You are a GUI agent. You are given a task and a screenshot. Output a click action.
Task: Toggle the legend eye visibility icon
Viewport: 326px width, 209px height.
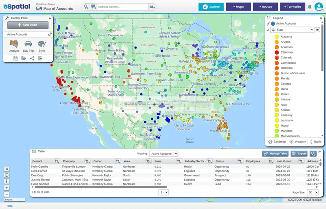click(x=317, y=30)
